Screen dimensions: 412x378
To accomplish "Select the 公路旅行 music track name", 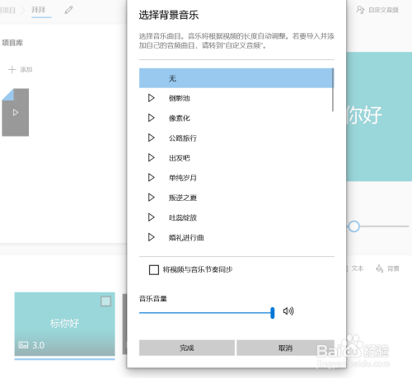I will 183,138.
